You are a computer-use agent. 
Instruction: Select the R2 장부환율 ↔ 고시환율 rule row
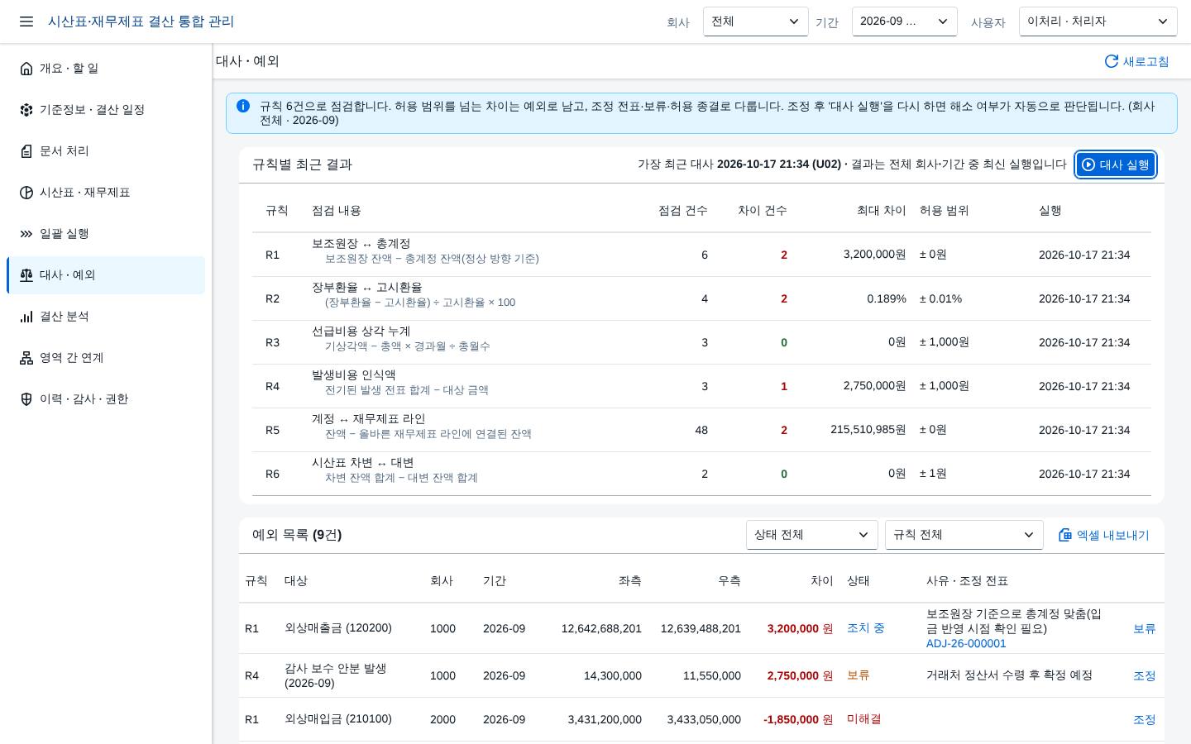click(x=701, y=298)
